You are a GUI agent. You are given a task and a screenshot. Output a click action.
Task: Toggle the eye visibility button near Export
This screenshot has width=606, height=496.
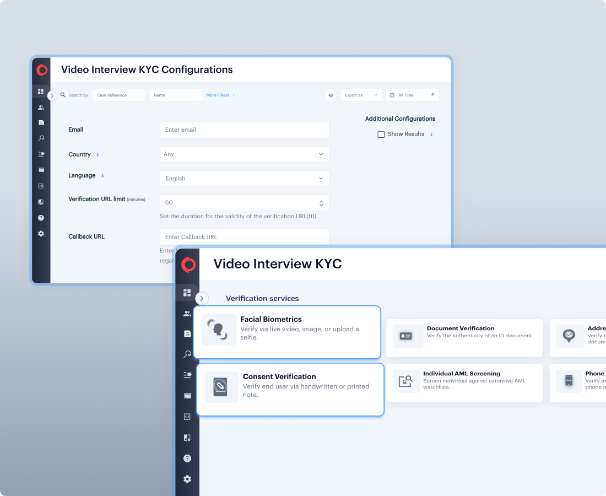(331, 95)
